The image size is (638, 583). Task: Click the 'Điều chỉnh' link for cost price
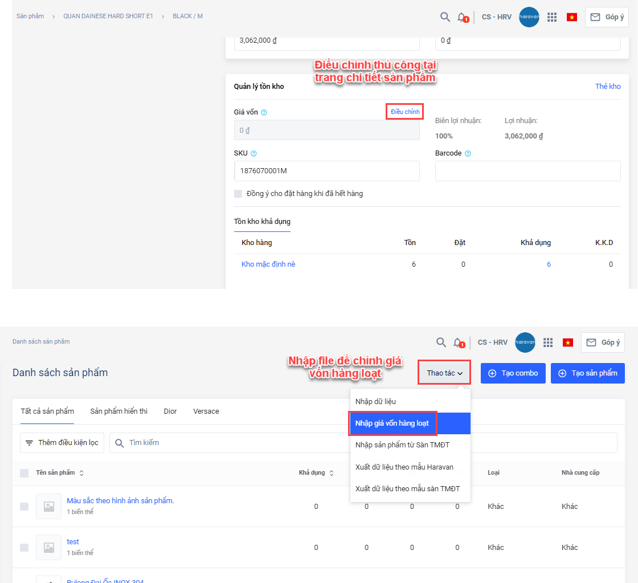404,112
